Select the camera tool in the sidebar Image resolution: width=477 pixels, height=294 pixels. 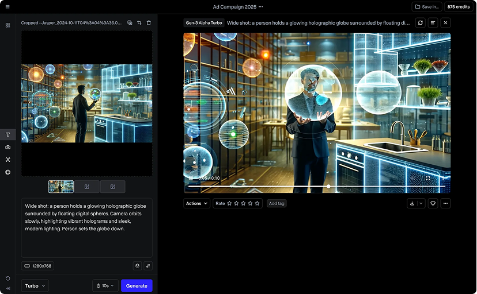7,147
